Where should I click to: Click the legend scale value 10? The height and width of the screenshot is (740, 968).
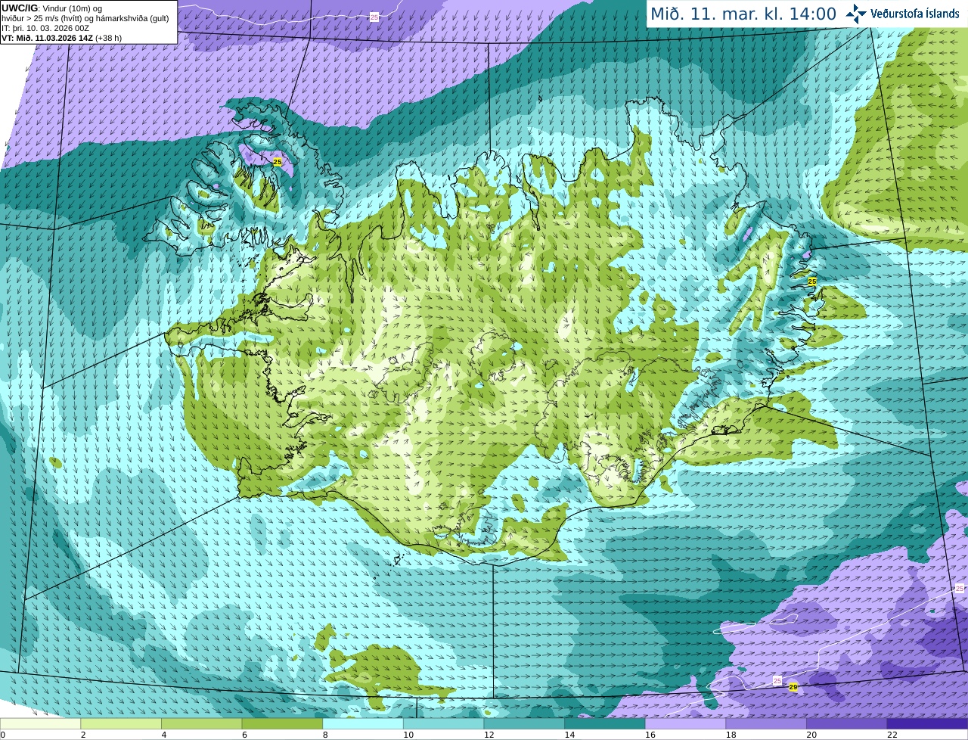408,735
